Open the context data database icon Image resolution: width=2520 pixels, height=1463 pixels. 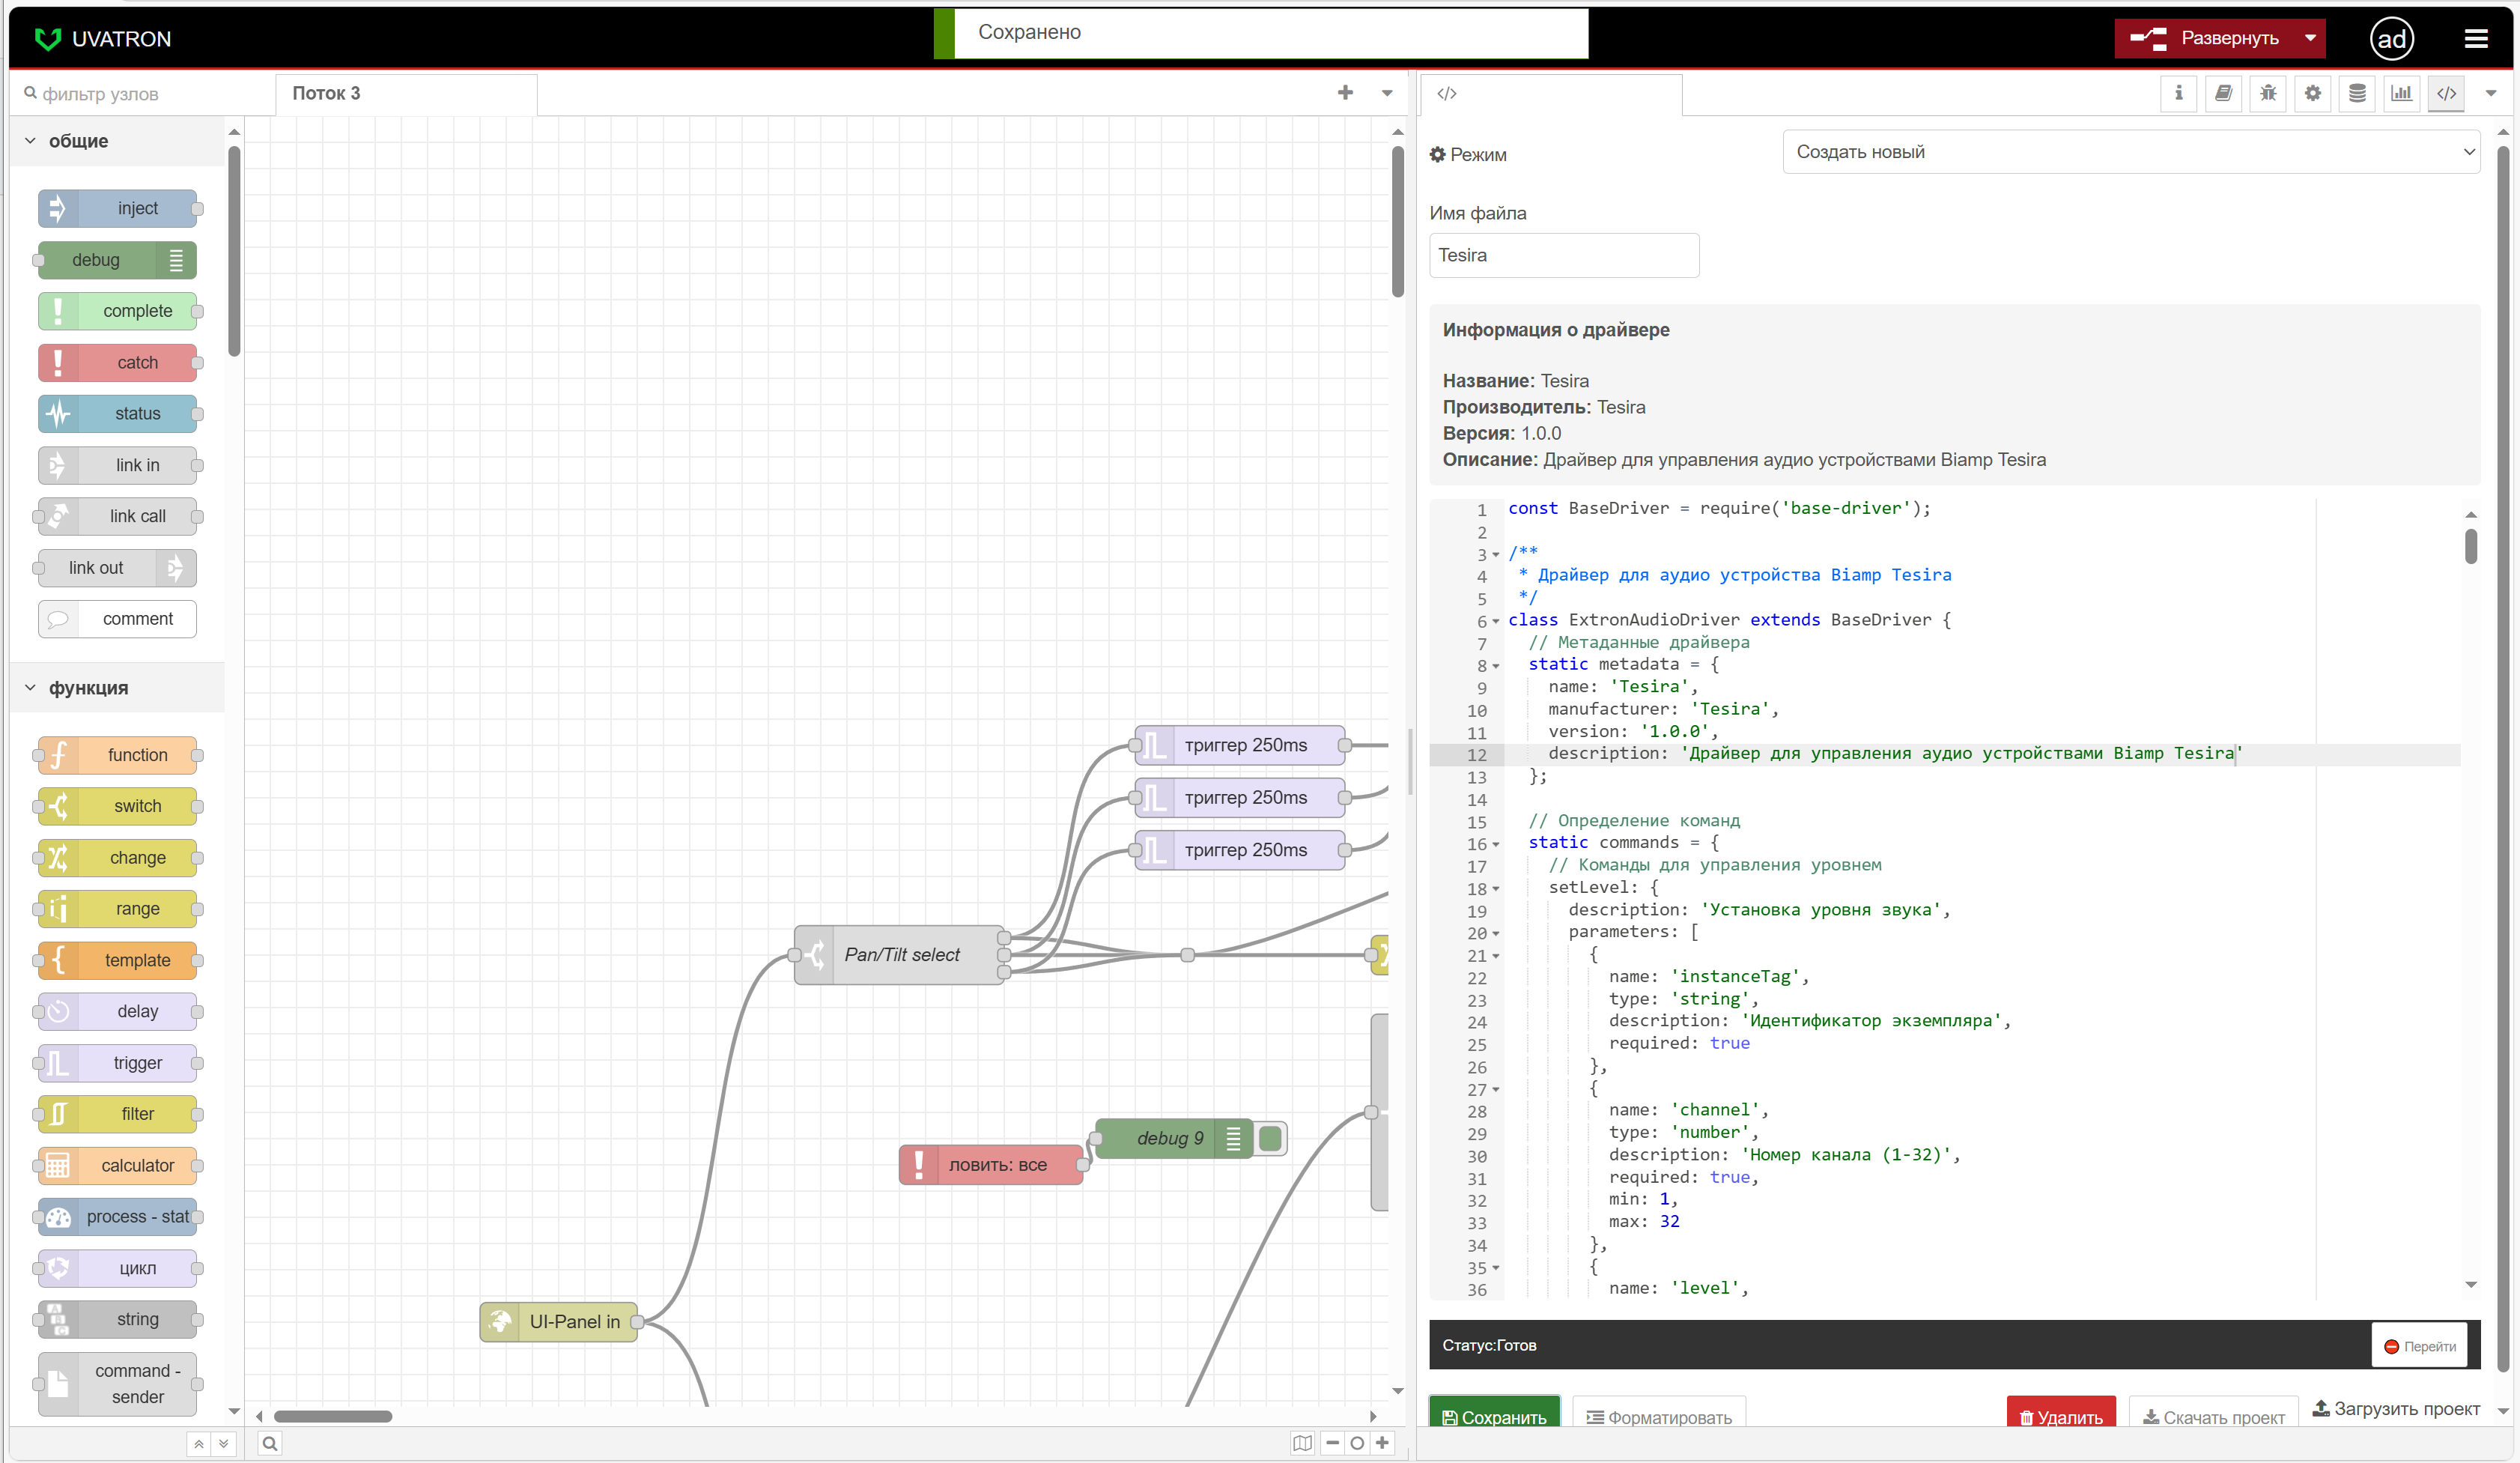(x=2357, y=94)
